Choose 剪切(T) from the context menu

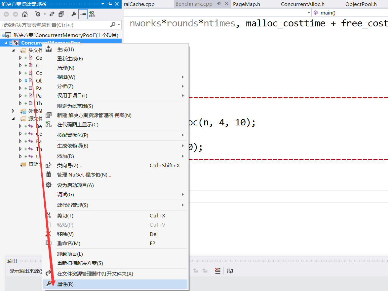(115, 216)
